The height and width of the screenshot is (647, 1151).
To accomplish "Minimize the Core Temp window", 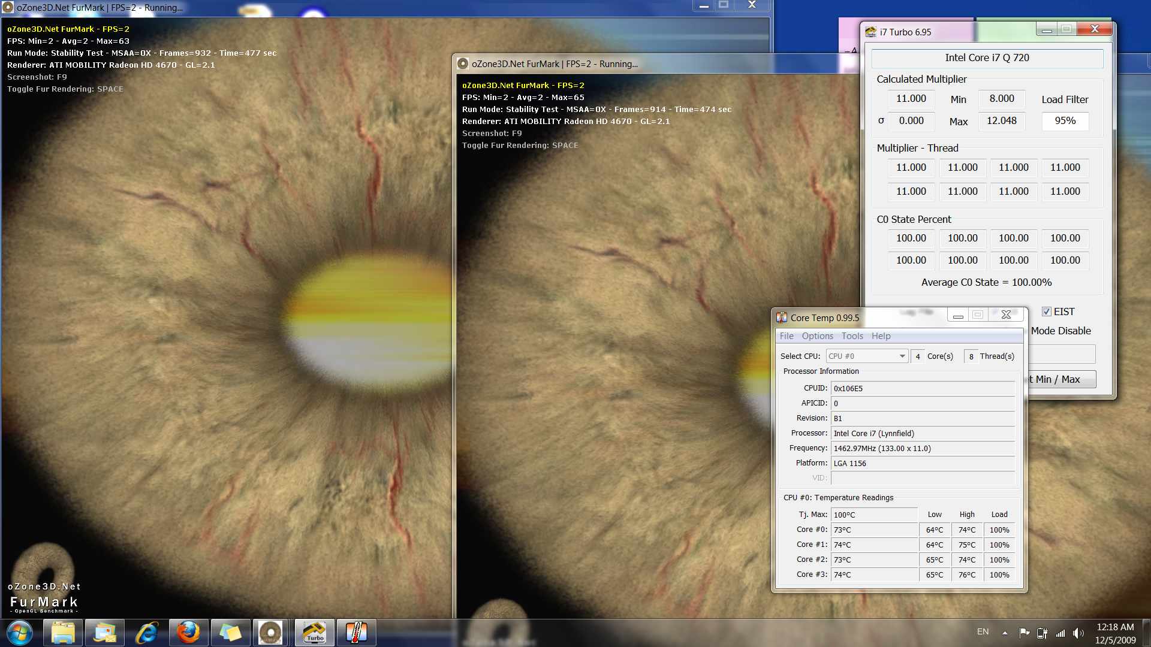I will [958, 315].
